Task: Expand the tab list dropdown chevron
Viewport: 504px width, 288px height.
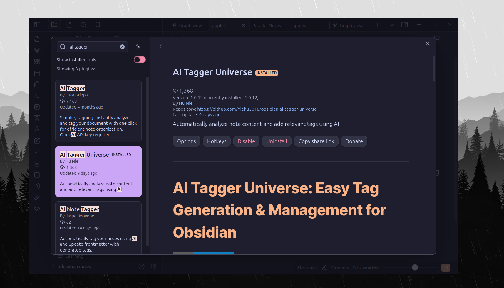Action: pyautogui.click(x=392, y=25)
